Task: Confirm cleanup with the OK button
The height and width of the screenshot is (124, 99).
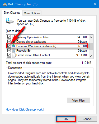Action: pos(66,119)
